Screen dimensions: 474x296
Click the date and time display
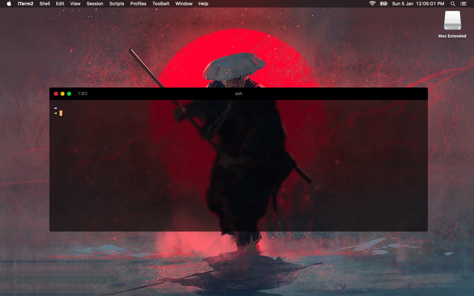point(418,4)
